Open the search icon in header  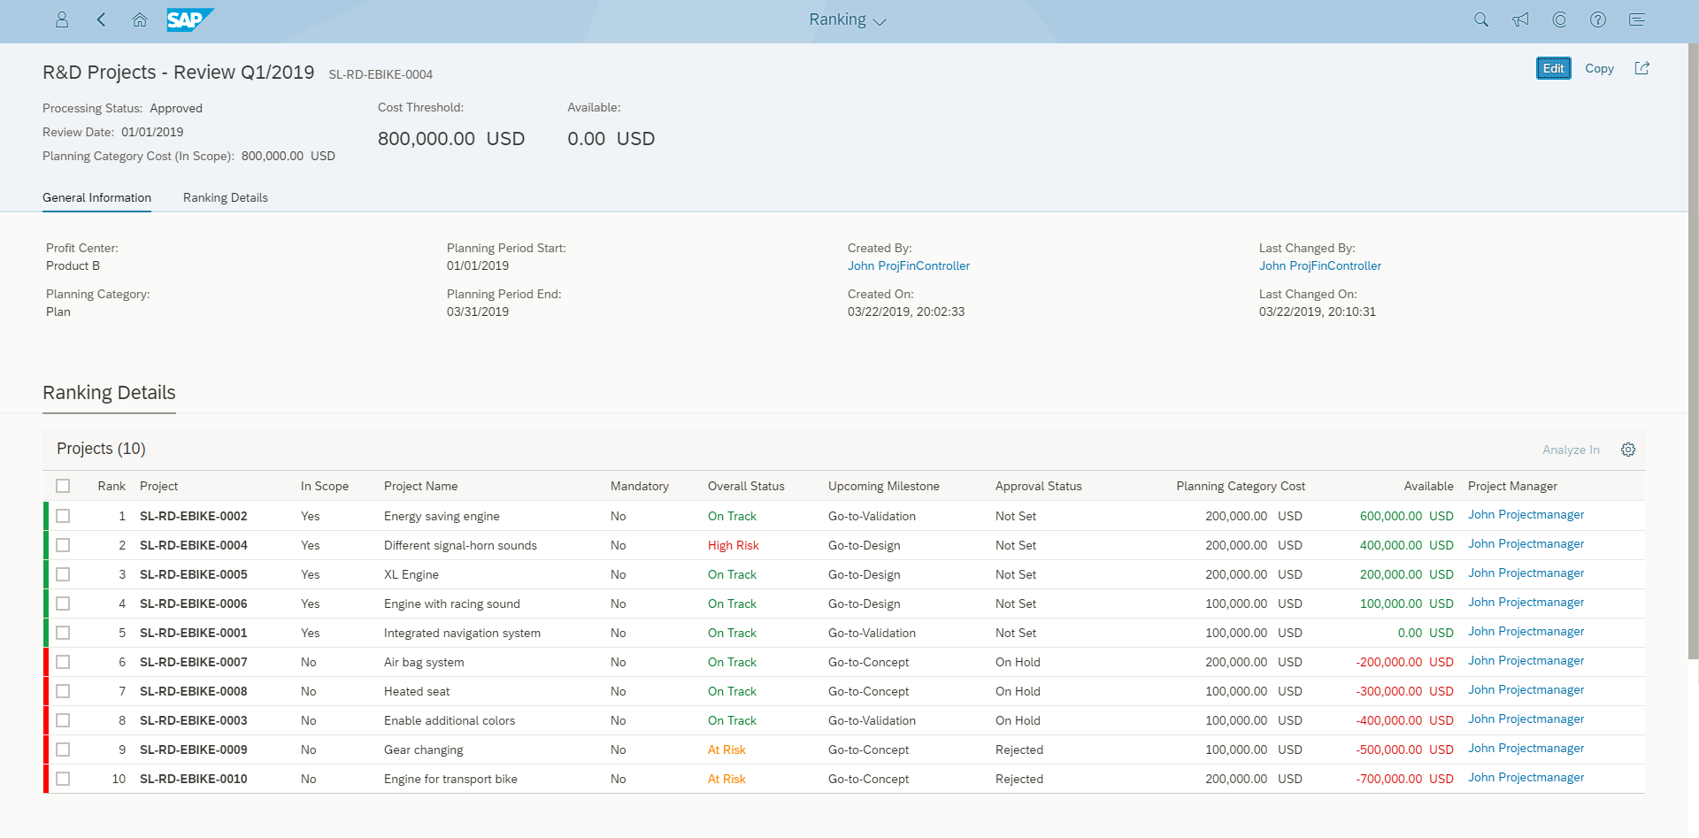(x=1480, y=19)
